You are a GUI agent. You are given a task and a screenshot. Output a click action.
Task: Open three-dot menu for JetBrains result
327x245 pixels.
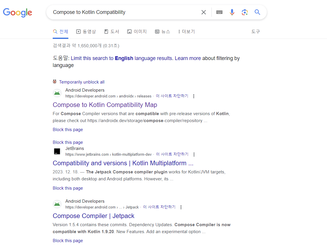194,155
